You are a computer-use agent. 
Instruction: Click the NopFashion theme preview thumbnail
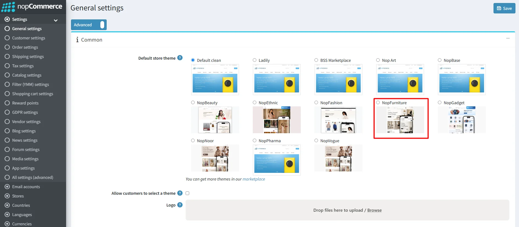[338, 120]
